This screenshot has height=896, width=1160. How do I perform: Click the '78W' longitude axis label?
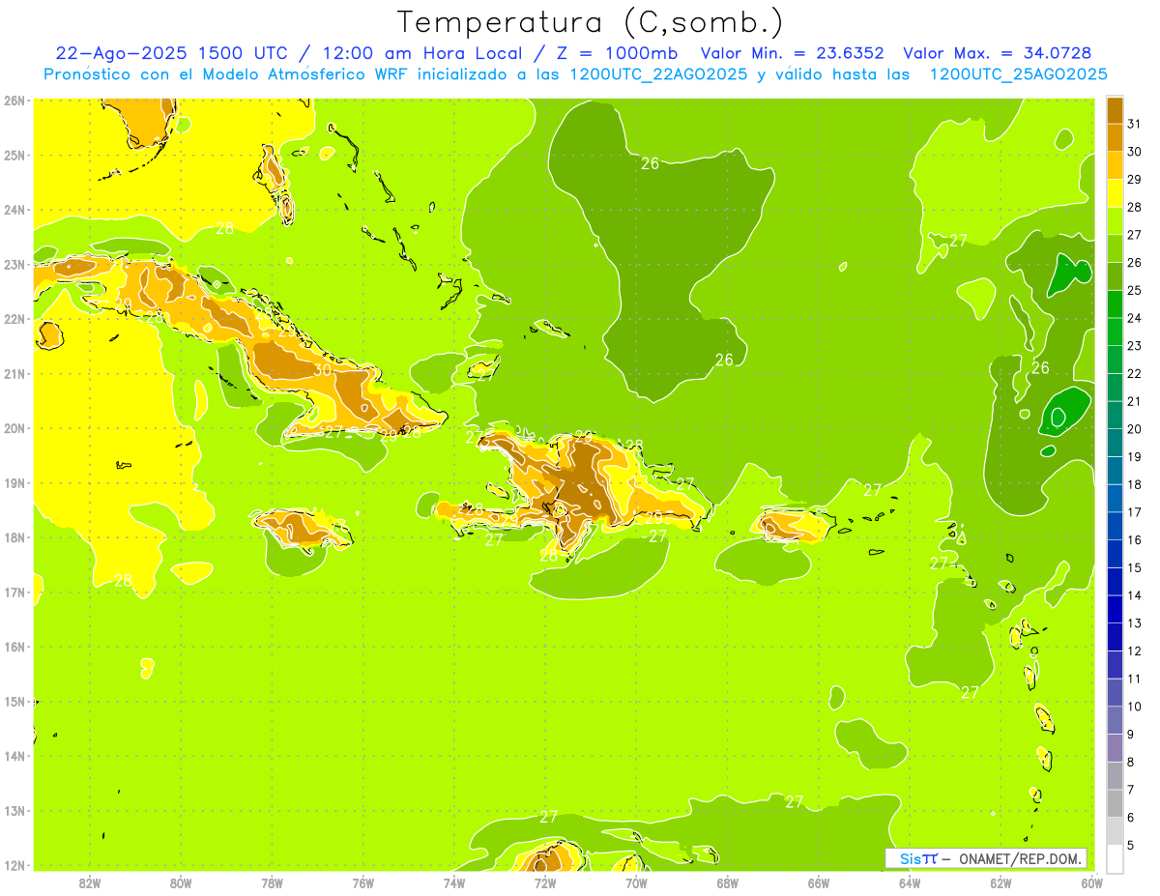point(272,882)
